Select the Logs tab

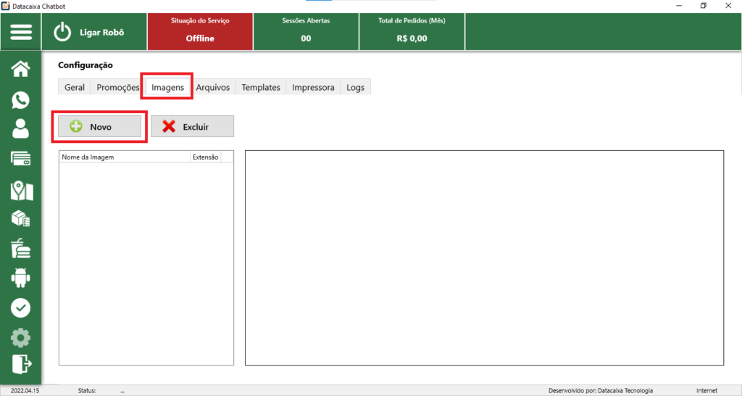[x=355, y=87]
